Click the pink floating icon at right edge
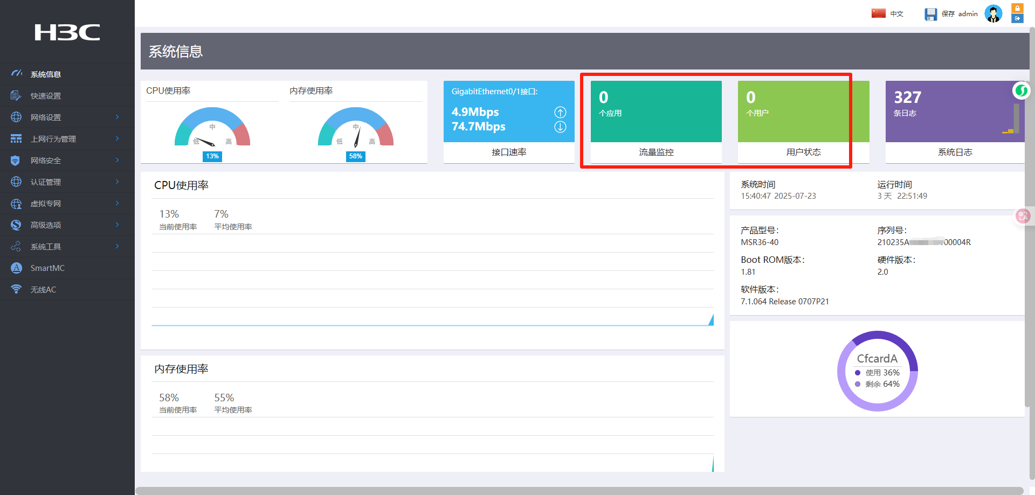The width and height of the screenshot is (1035, 495). [x=1023, y=216]
